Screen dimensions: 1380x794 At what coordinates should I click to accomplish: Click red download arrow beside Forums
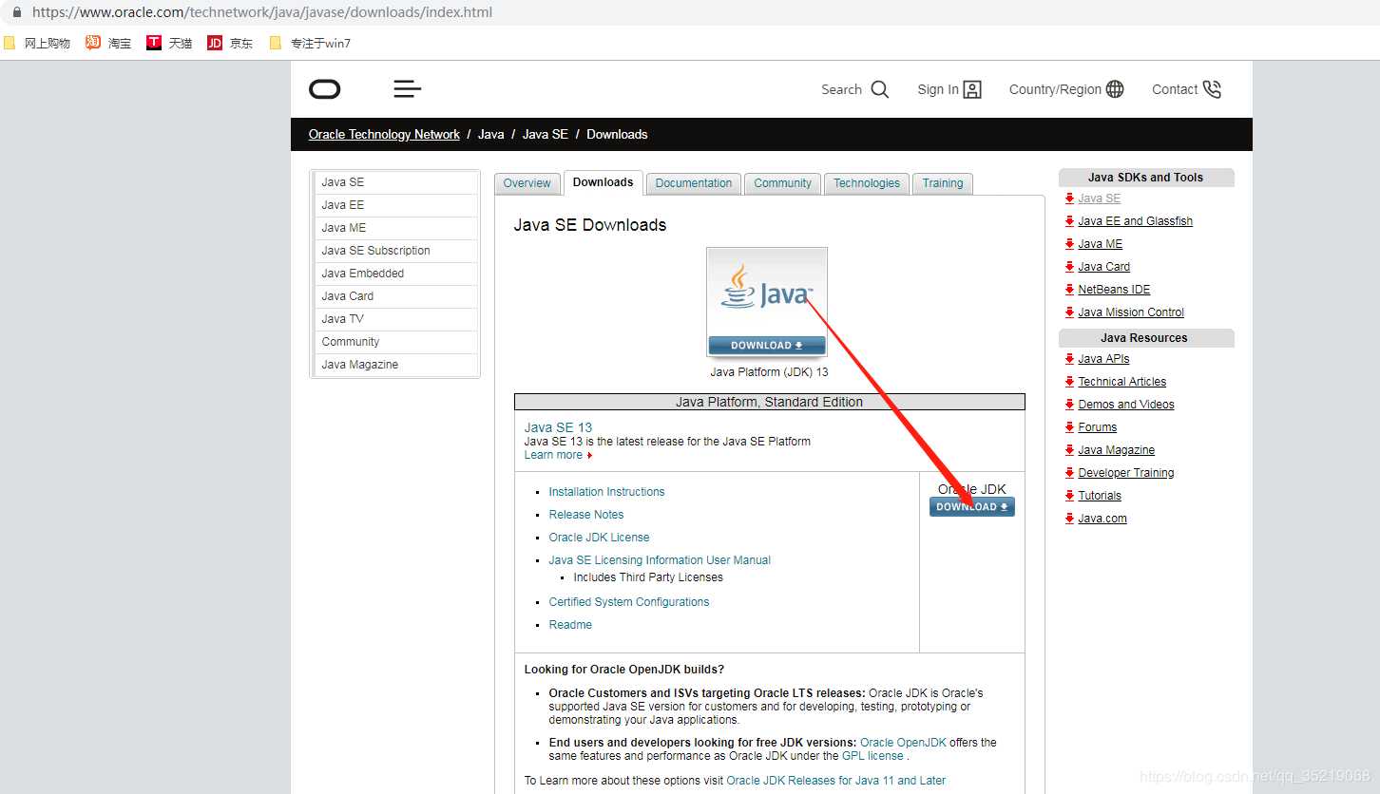[x=1069, y=427]
